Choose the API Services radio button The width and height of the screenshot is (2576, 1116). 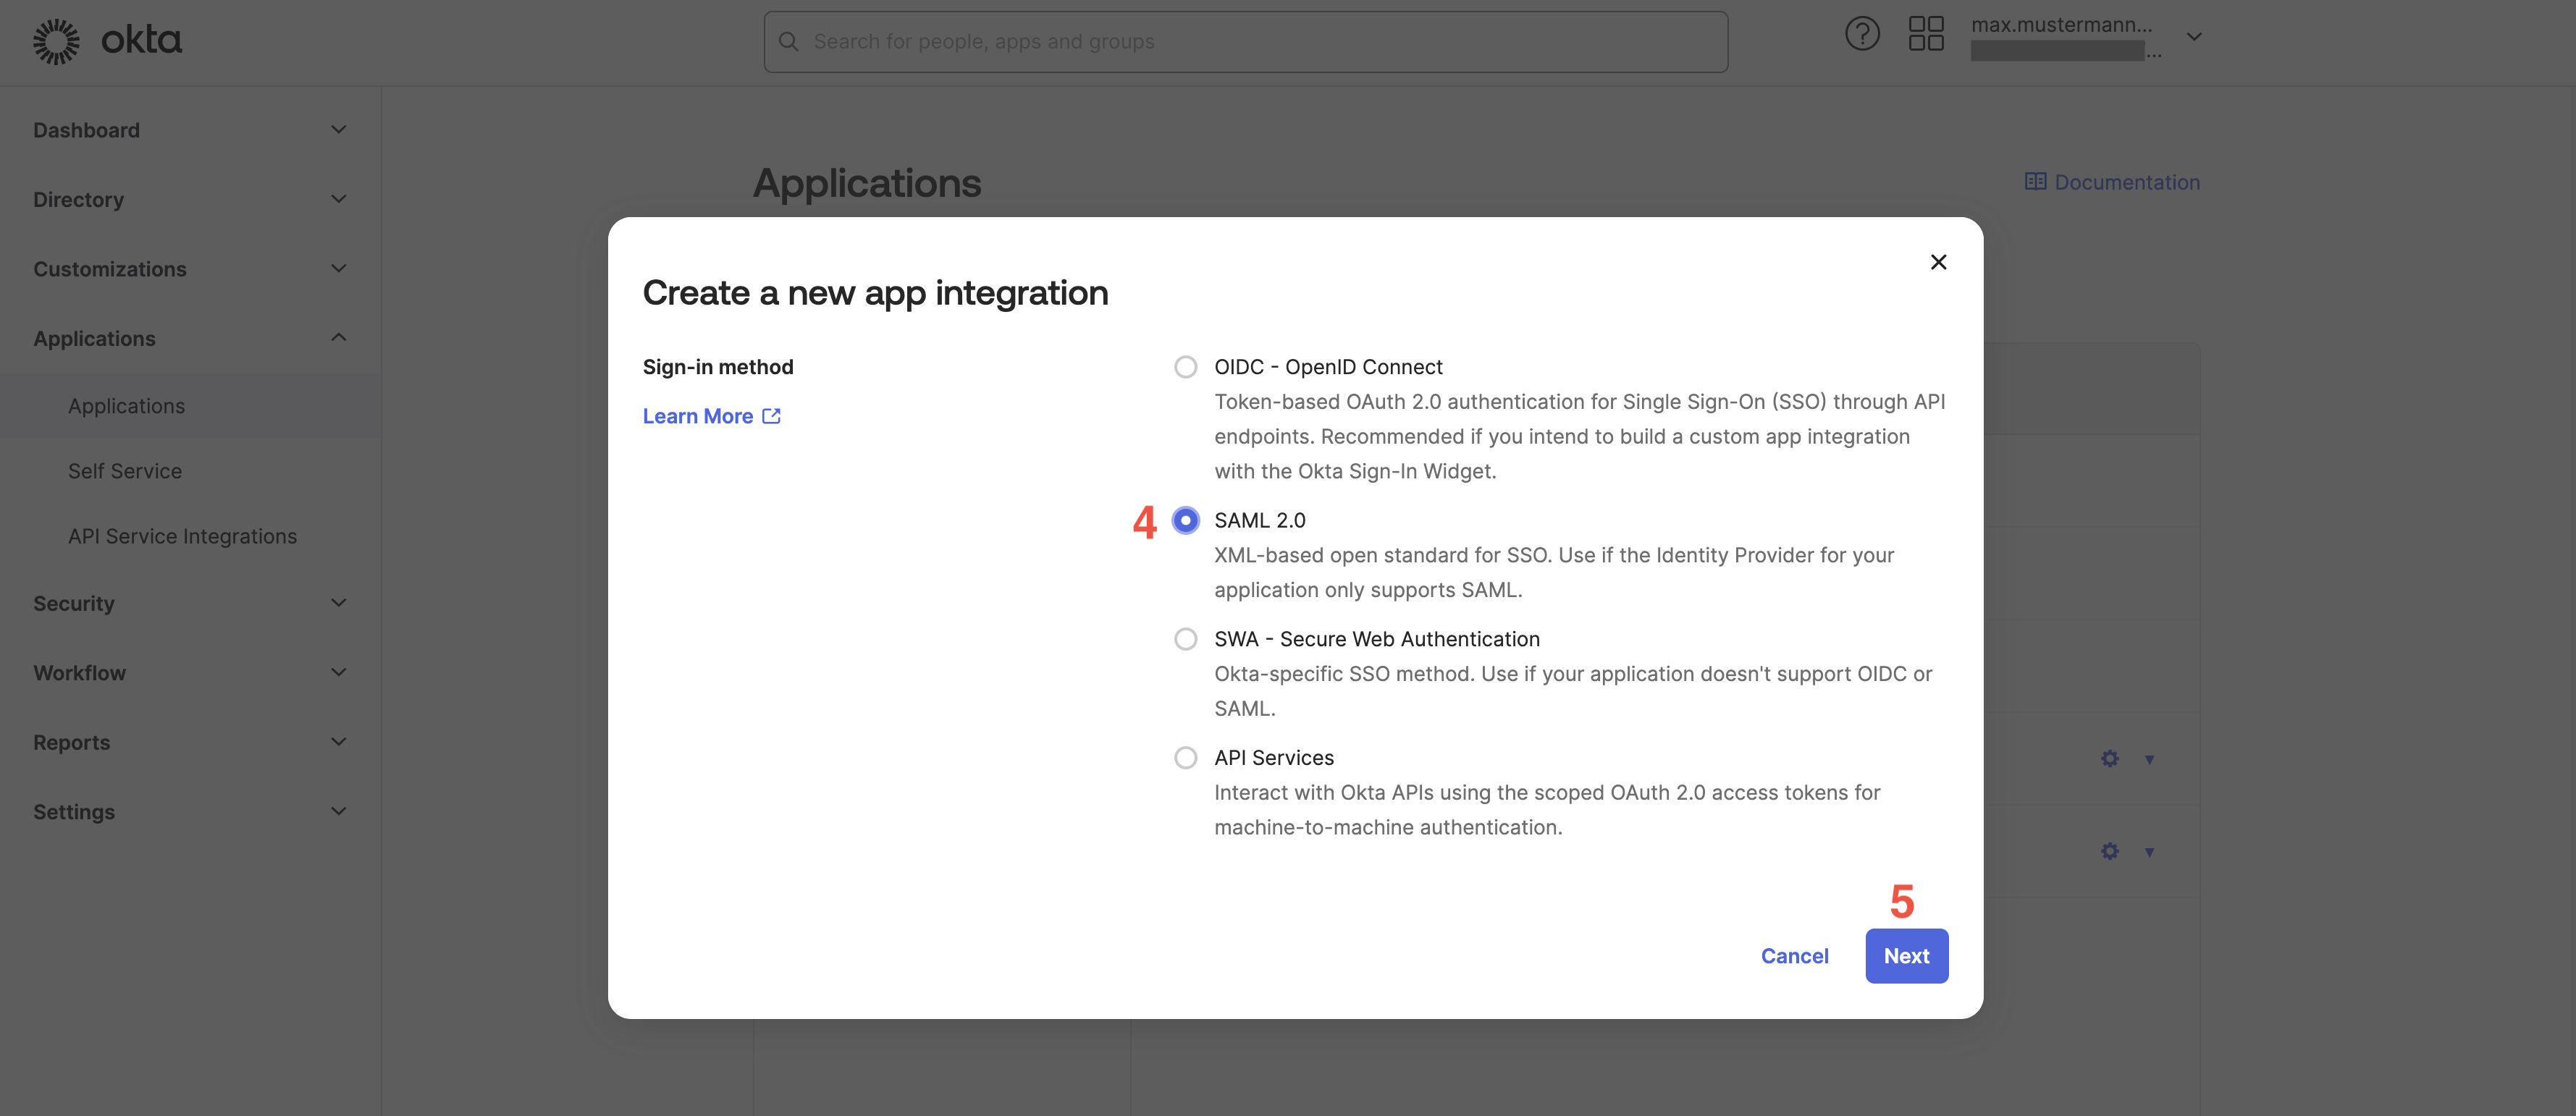pos(1185,758)
